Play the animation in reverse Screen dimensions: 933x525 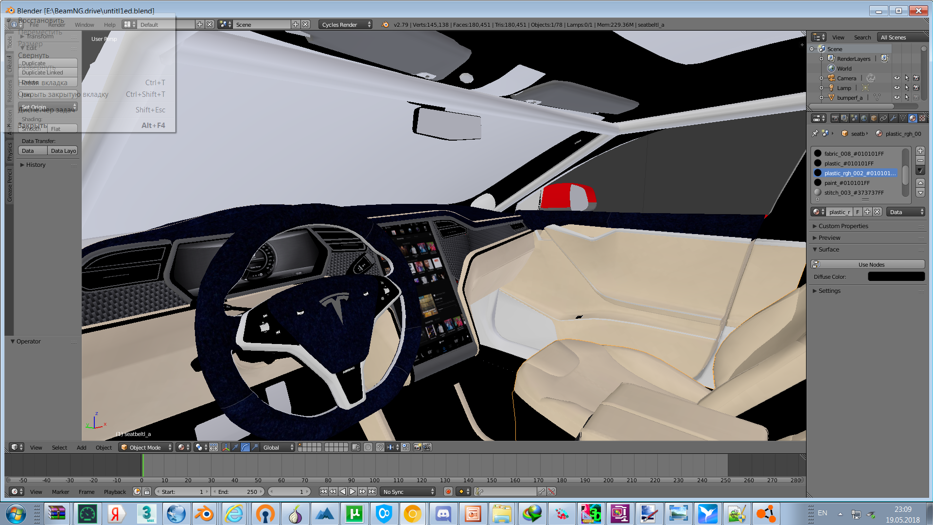tap(343, 491)
